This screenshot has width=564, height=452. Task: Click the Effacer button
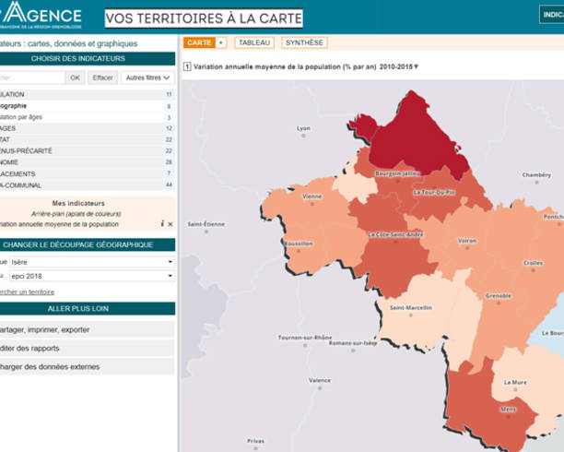[x=103, y=77]
